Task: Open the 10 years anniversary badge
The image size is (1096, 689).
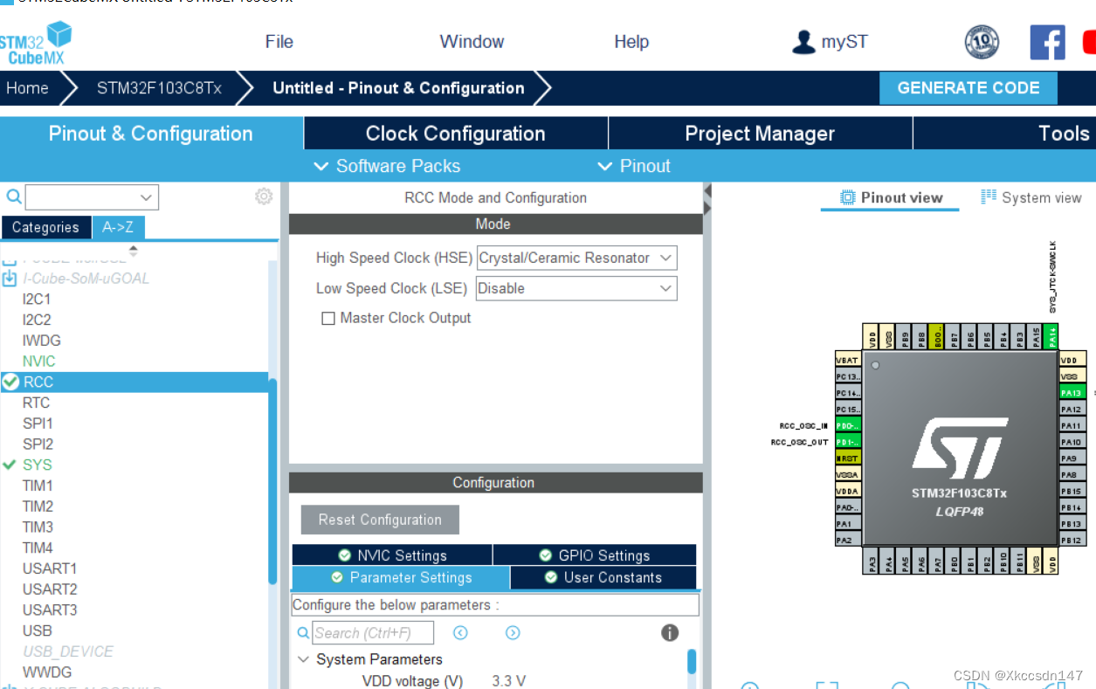Action: 982,42
